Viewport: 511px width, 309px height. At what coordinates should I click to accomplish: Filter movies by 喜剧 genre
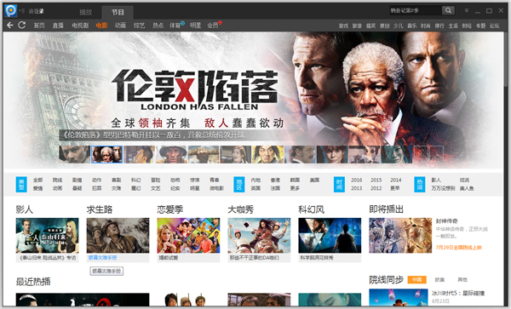[117, 180]
